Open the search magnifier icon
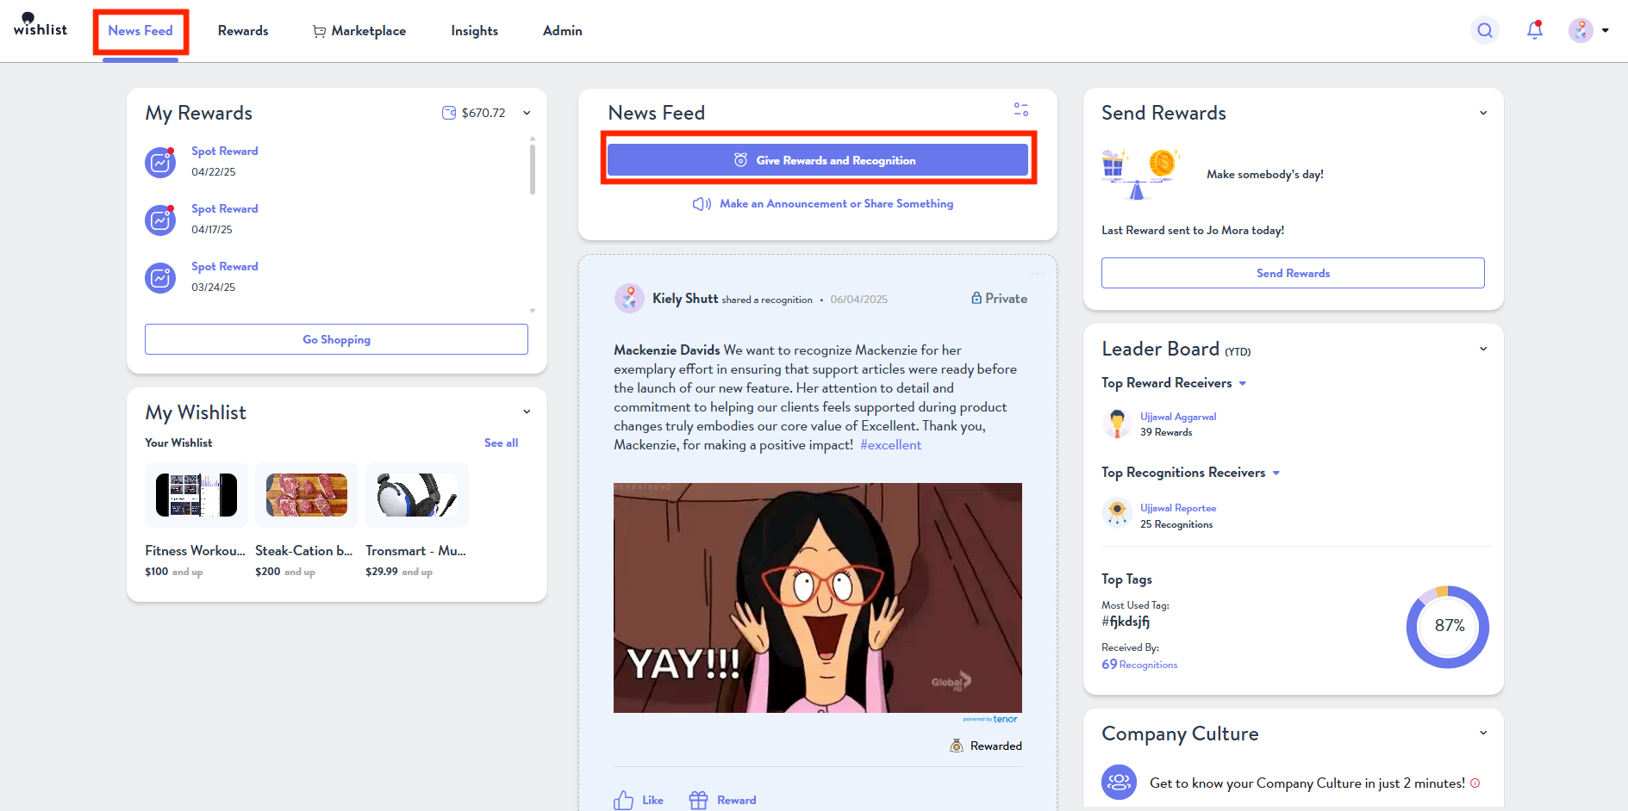Viewport: 1628px width, 811px height. [x=1484, y=31]
